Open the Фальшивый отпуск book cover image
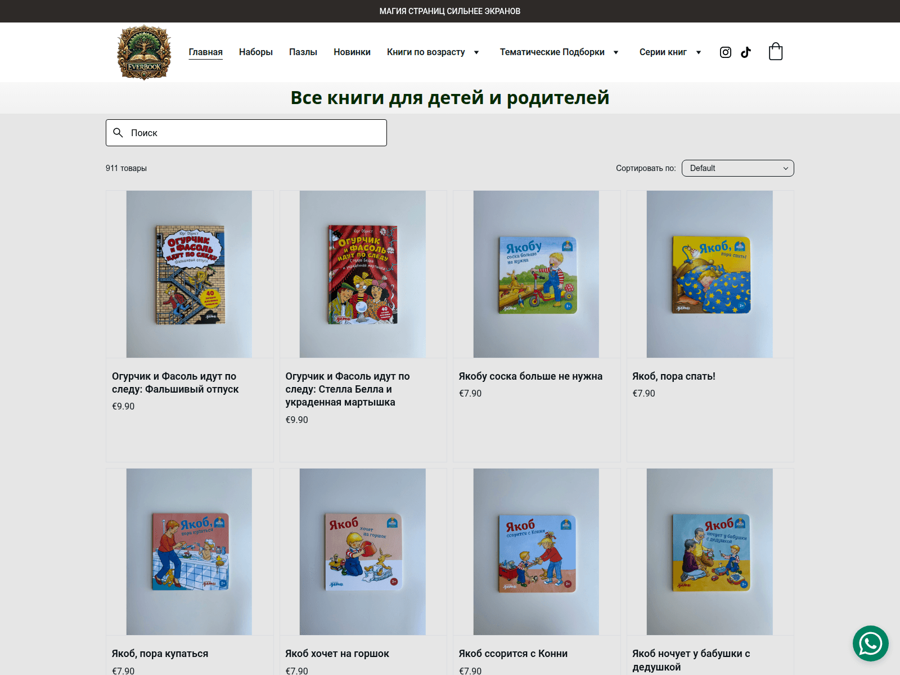 click(189, 274)
